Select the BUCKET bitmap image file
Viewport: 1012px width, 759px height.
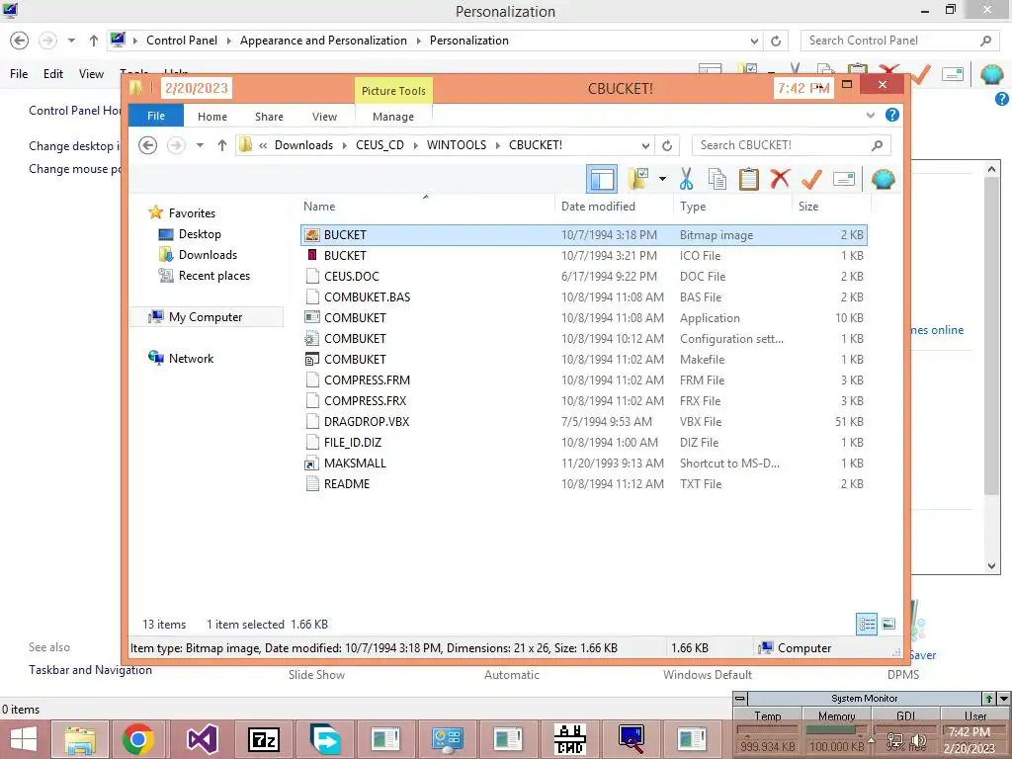click(x=583, y=235)
